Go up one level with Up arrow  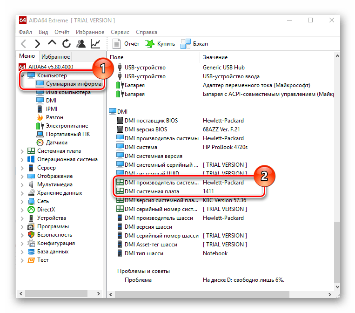52,43
